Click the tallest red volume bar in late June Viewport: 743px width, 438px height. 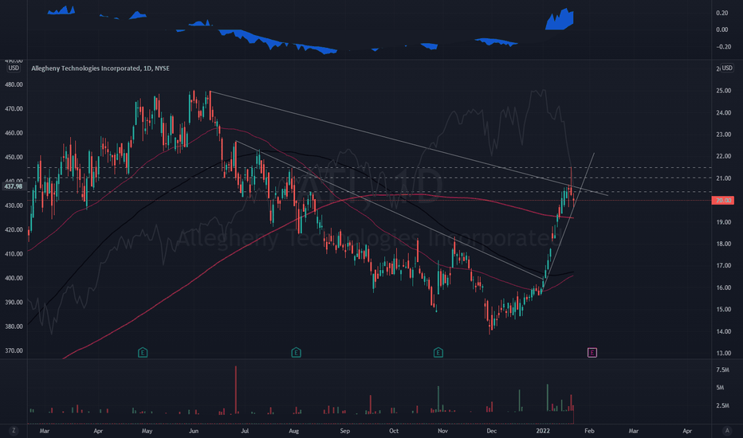pyautogui.click(x=235, y=389)
